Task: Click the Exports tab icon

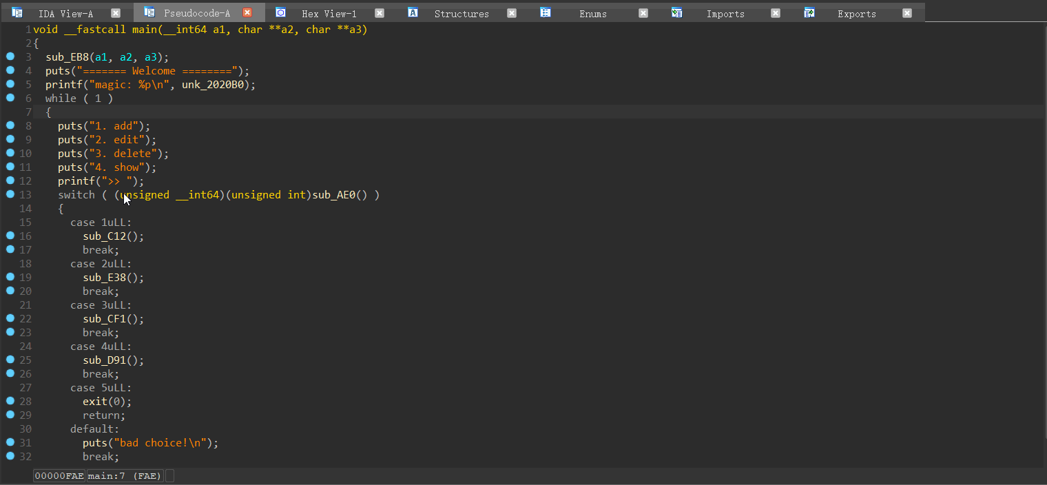Action: 809,12
